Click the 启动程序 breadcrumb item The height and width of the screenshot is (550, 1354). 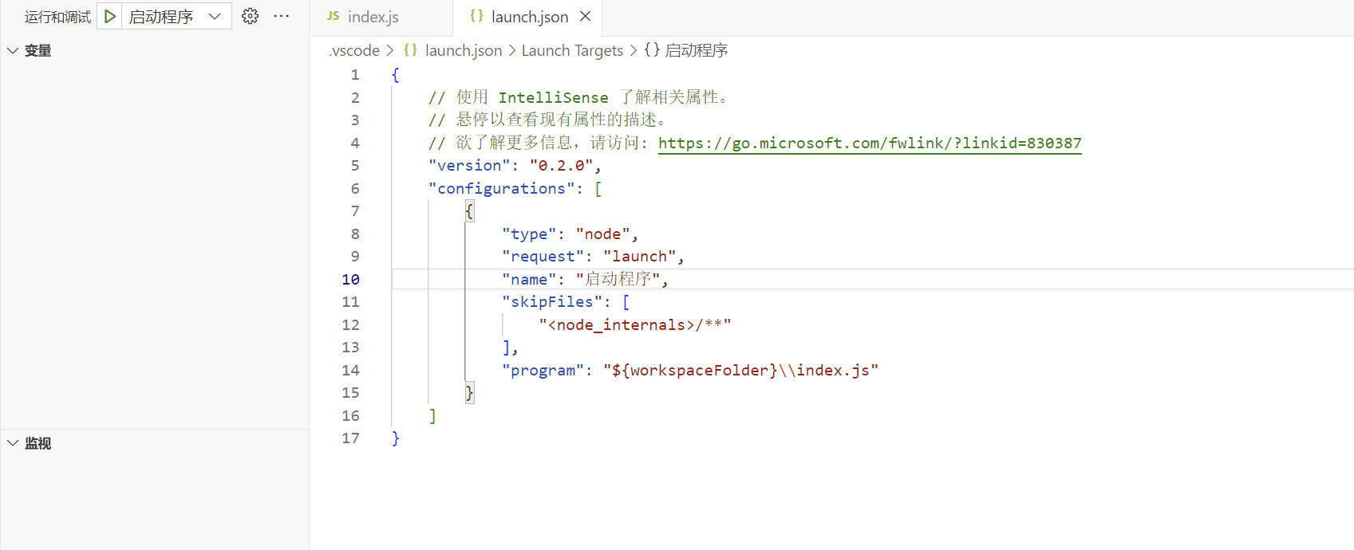[686, 50]
